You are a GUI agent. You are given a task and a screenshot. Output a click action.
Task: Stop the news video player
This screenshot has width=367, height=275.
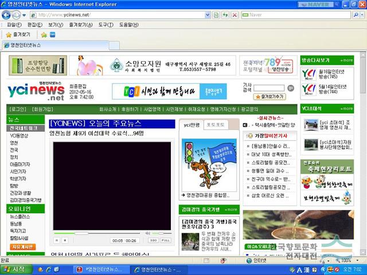pyautogui.click(x=65, y=240)
